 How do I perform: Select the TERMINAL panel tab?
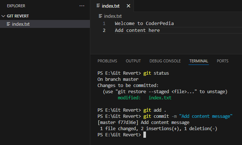tap(198, 61)
